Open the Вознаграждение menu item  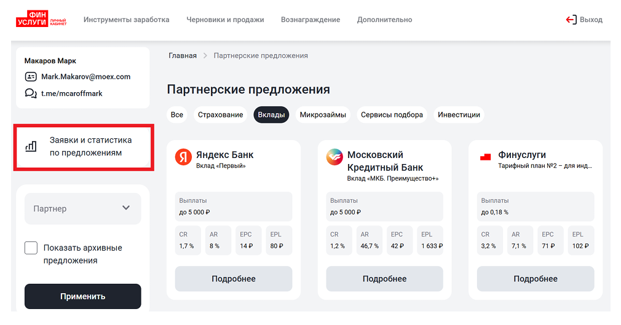click(x=310, y=20)
